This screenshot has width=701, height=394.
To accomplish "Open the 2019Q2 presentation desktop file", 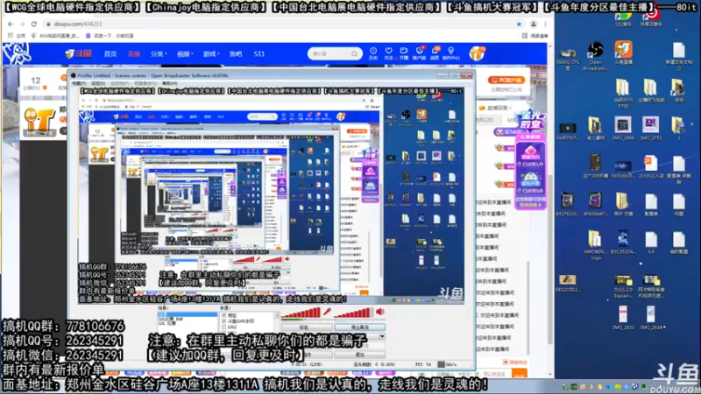I will (650, 166).
